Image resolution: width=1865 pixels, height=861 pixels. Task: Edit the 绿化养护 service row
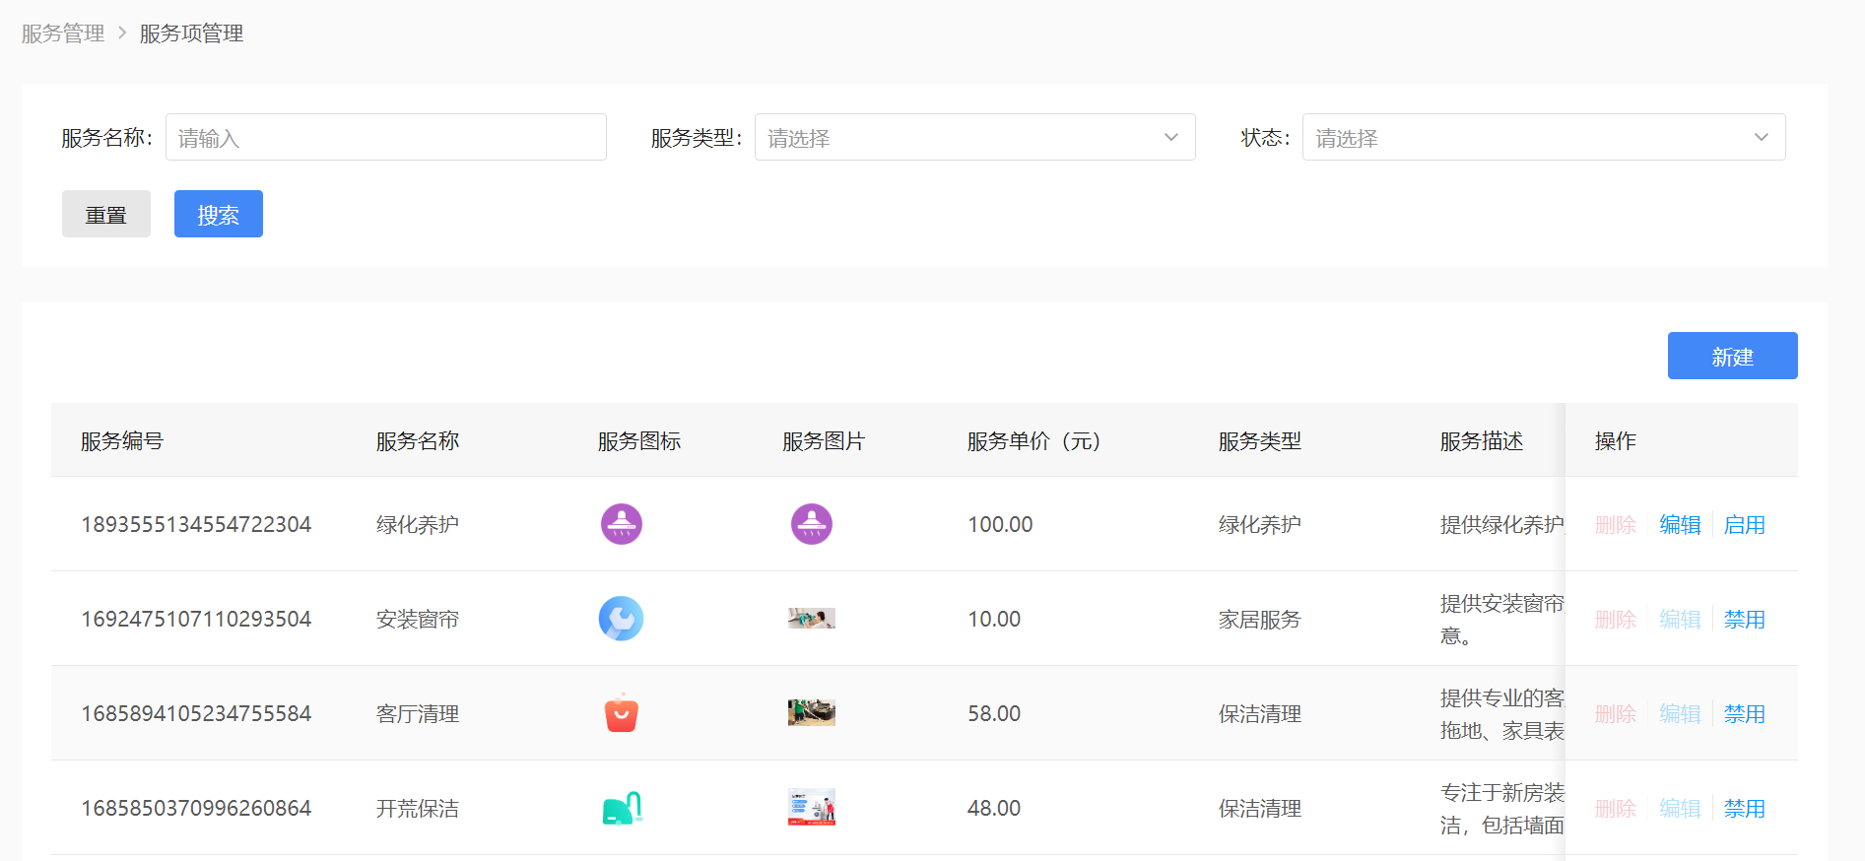[x=1680, y=525]
